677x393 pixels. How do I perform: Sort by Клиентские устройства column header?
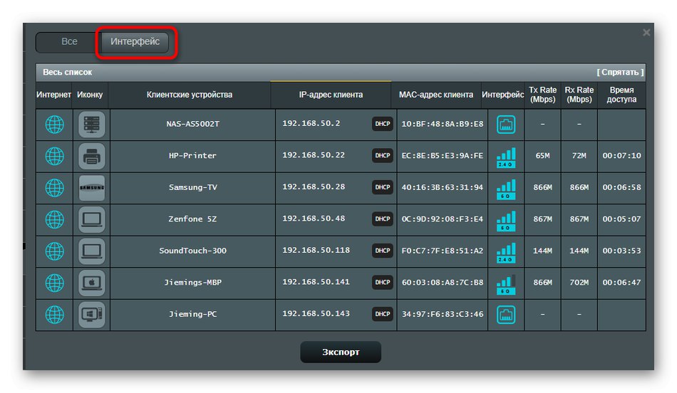(189, 95)
